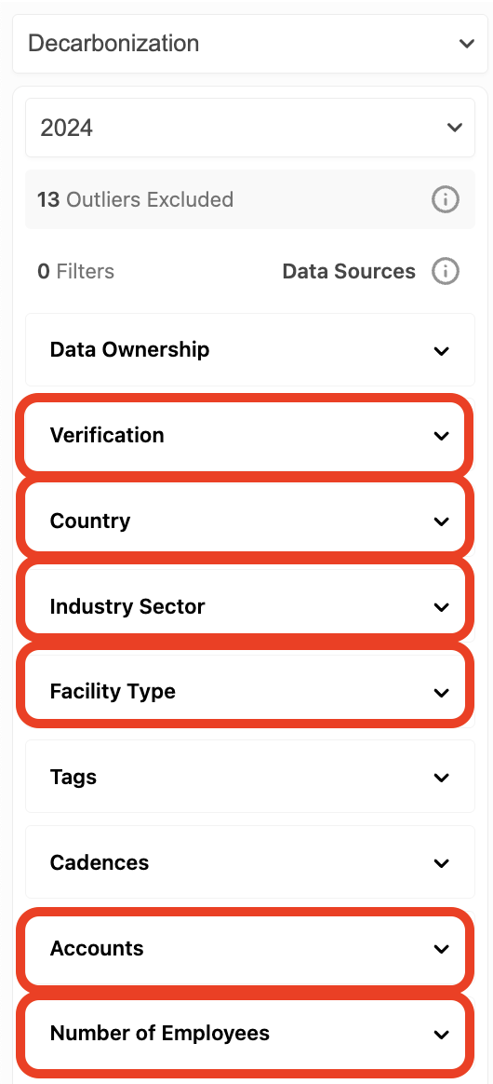
Task: Expand the Accounts filter section
Action: pos(246,948)
